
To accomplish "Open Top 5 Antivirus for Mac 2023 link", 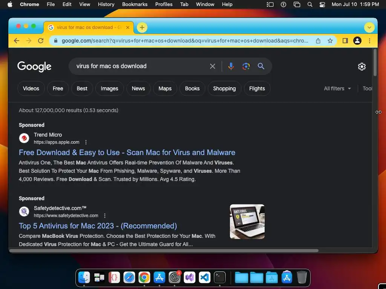I will point(98,226).
